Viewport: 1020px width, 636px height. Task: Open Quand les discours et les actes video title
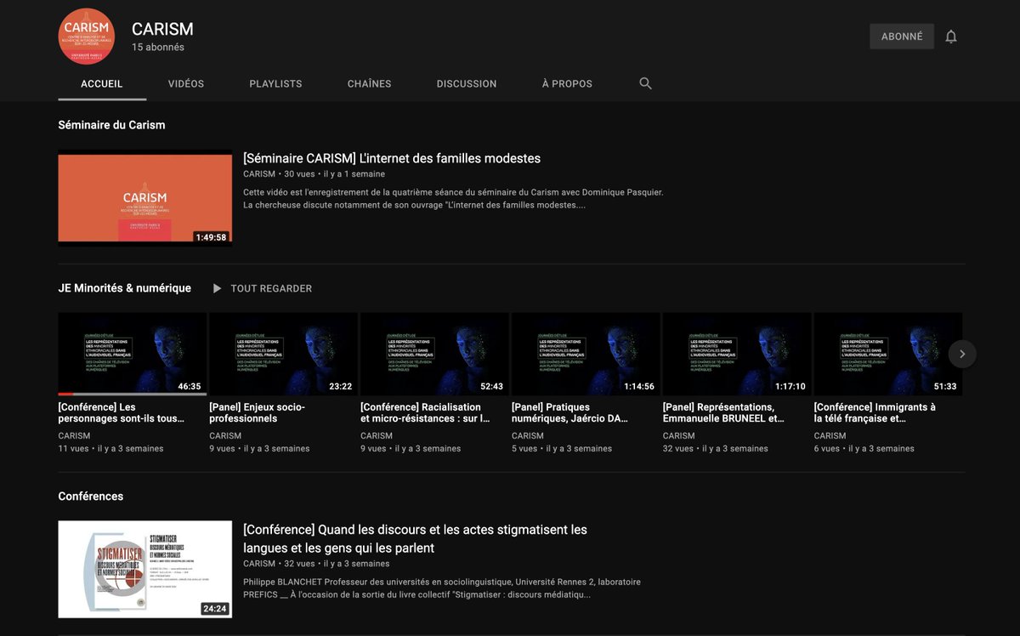[415, 538]
